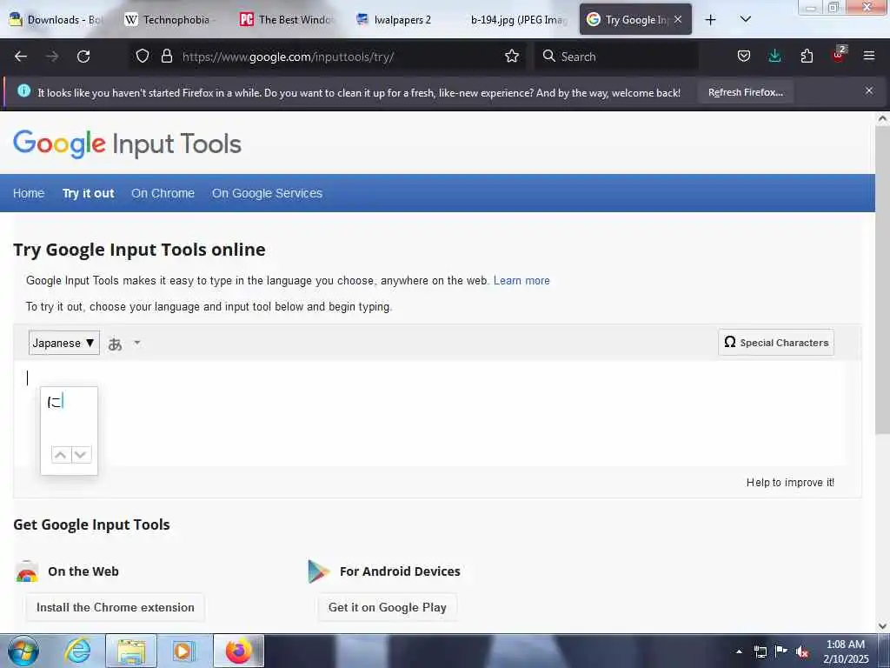
Task: Open On Google Services nav item
Action: (x=268, y=193)
